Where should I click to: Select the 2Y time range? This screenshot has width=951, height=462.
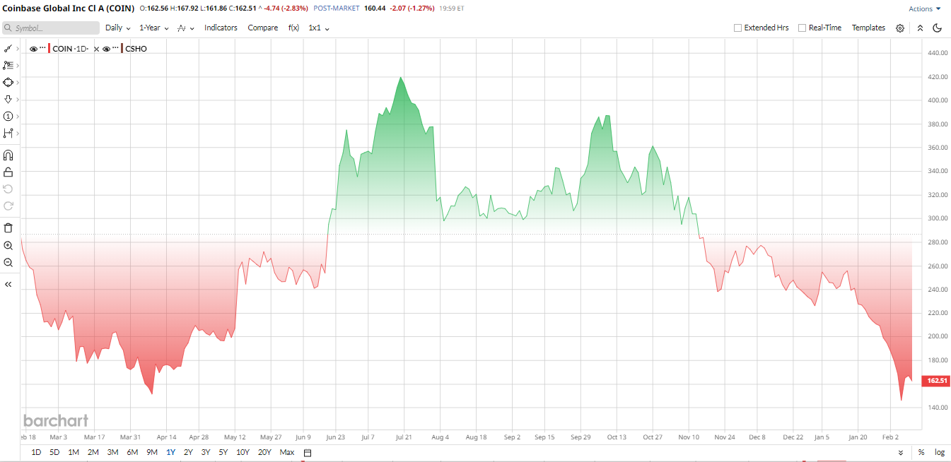(188, 452)
